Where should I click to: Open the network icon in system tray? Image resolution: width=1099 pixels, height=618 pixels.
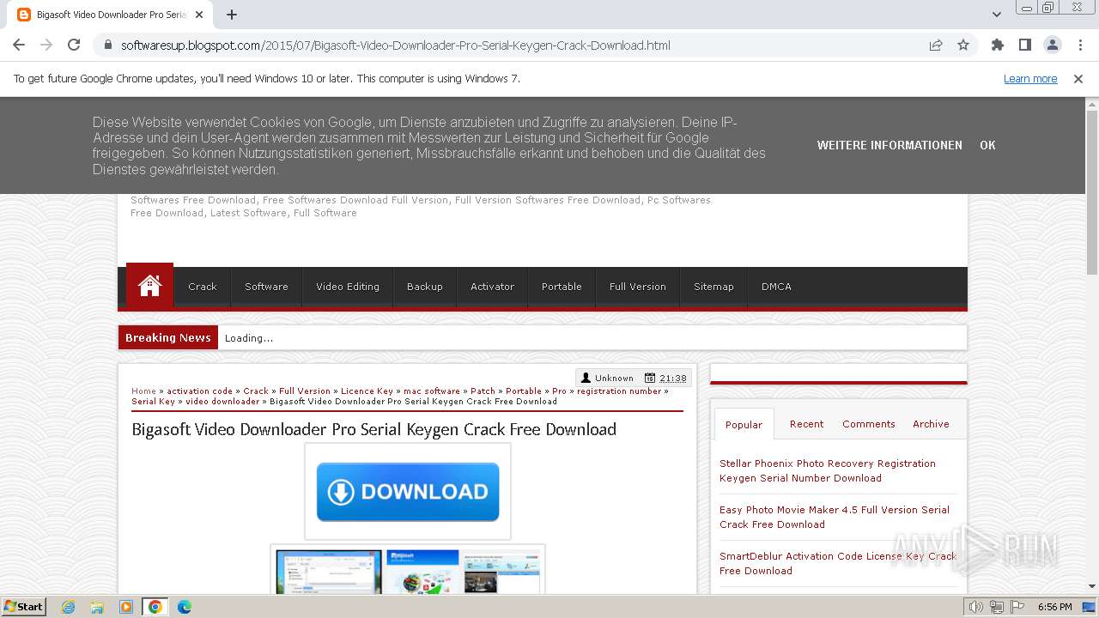996,607
